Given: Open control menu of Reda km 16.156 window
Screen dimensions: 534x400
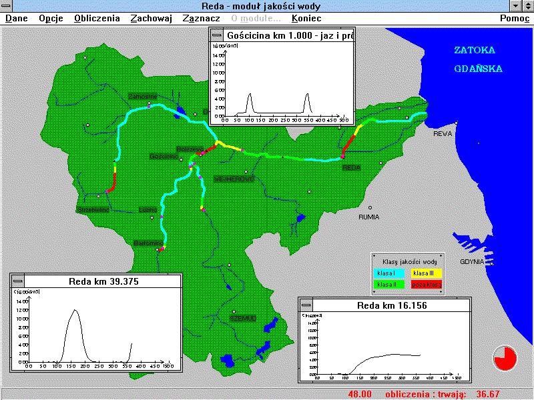Looking at the screenshot, I should point(306,305).
